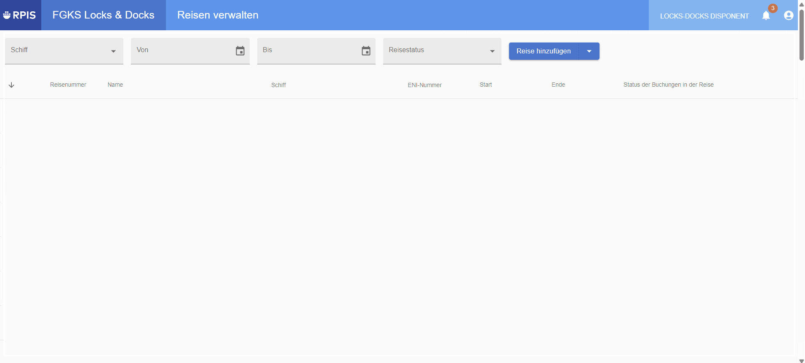
Task: Open the Bis date calendar picker
Action: coord(366,51)
